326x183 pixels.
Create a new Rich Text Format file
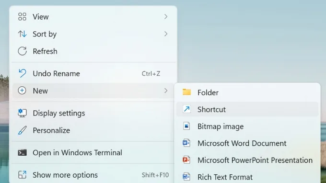pyautogui.click(x=247, y=177)
